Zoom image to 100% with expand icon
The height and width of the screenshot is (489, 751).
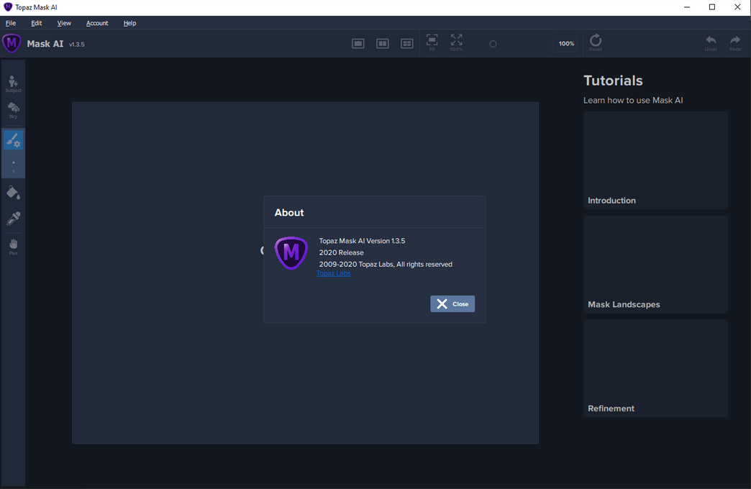(457, 42)
